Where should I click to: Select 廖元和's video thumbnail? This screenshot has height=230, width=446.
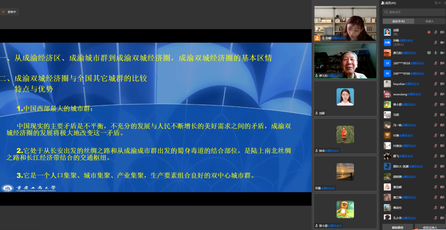click(x=345, y=60)
